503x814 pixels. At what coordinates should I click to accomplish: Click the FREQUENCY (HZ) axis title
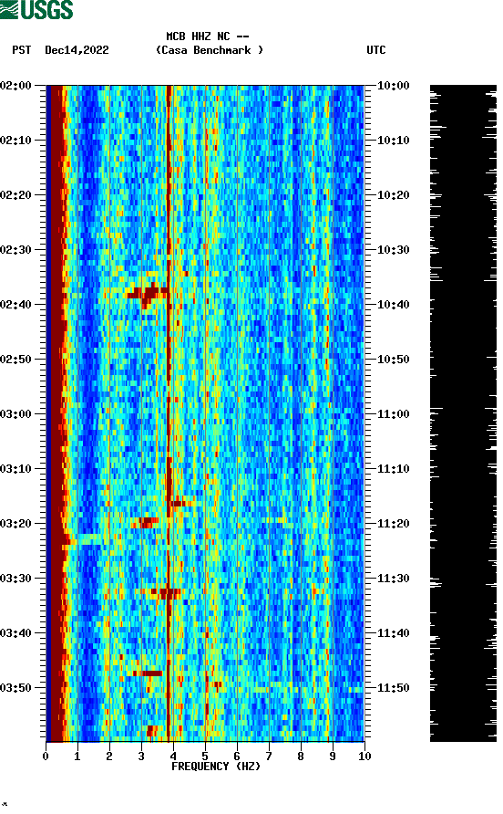[216, 767]
